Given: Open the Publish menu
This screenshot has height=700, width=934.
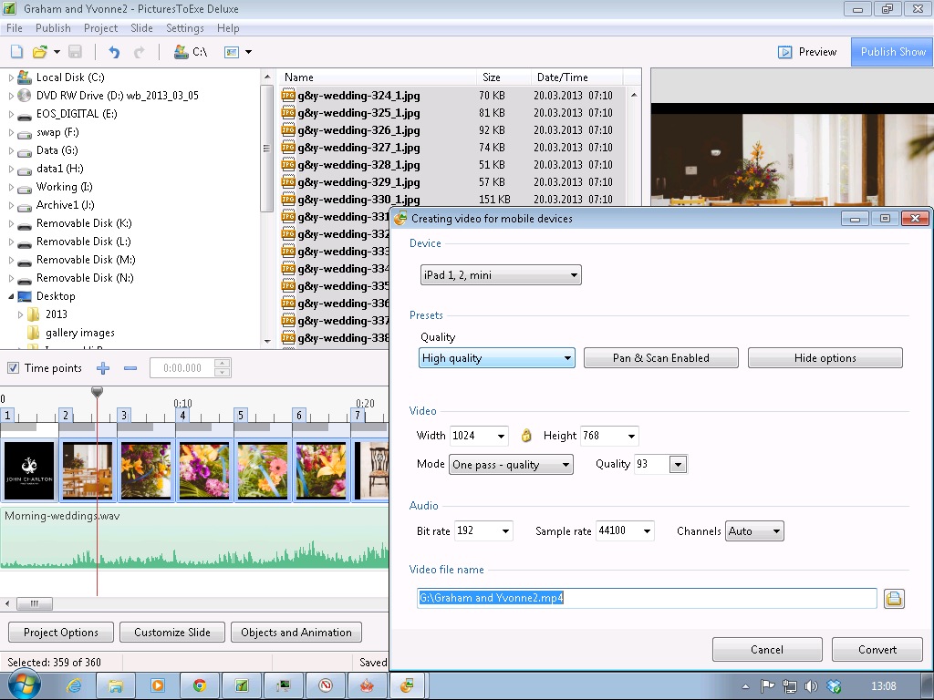Looking at the screenshot, I should 53,28.
